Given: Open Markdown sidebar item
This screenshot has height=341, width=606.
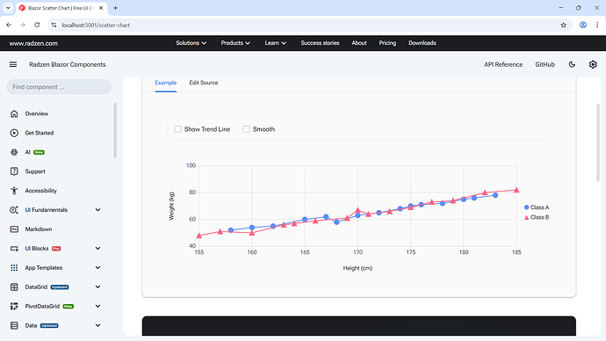Looking at the screenshot, I should click(39, 229).
